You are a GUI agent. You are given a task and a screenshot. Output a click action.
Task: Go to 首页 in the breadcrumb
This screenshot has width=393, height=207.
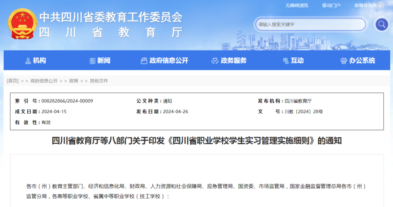pos(13,81)
